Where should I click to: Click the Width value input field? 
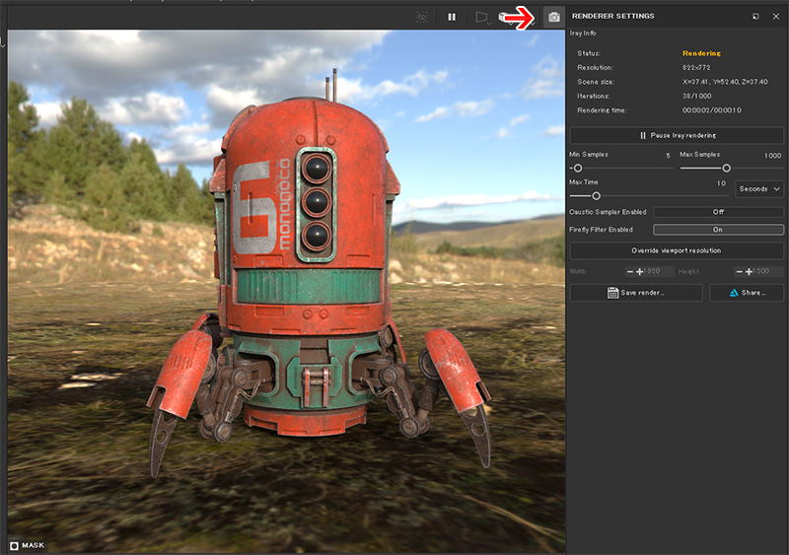point(655,271)
